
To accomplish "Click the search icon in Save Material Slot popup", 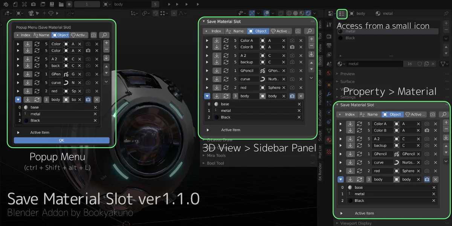I will point(104,35).
